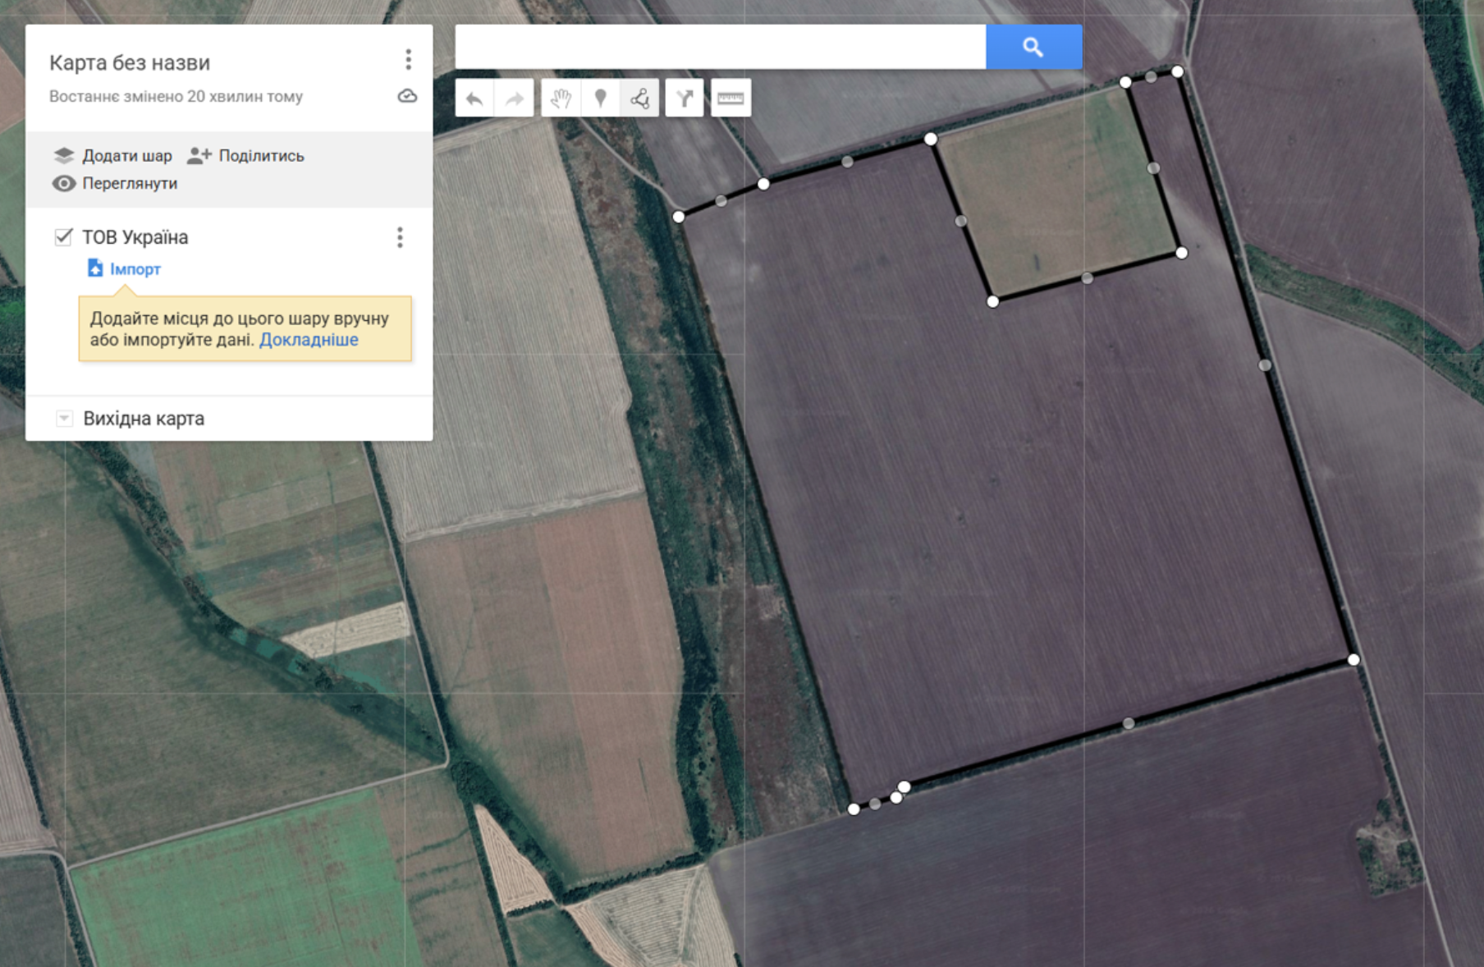This screenshot has height=967, width=1484.
Task: Open the map title three-dot menu
Action: pyautogui.click(x=408, y=60)
